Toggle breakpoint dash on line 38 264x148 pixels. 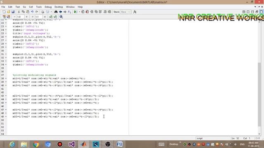tap(6, 79)
